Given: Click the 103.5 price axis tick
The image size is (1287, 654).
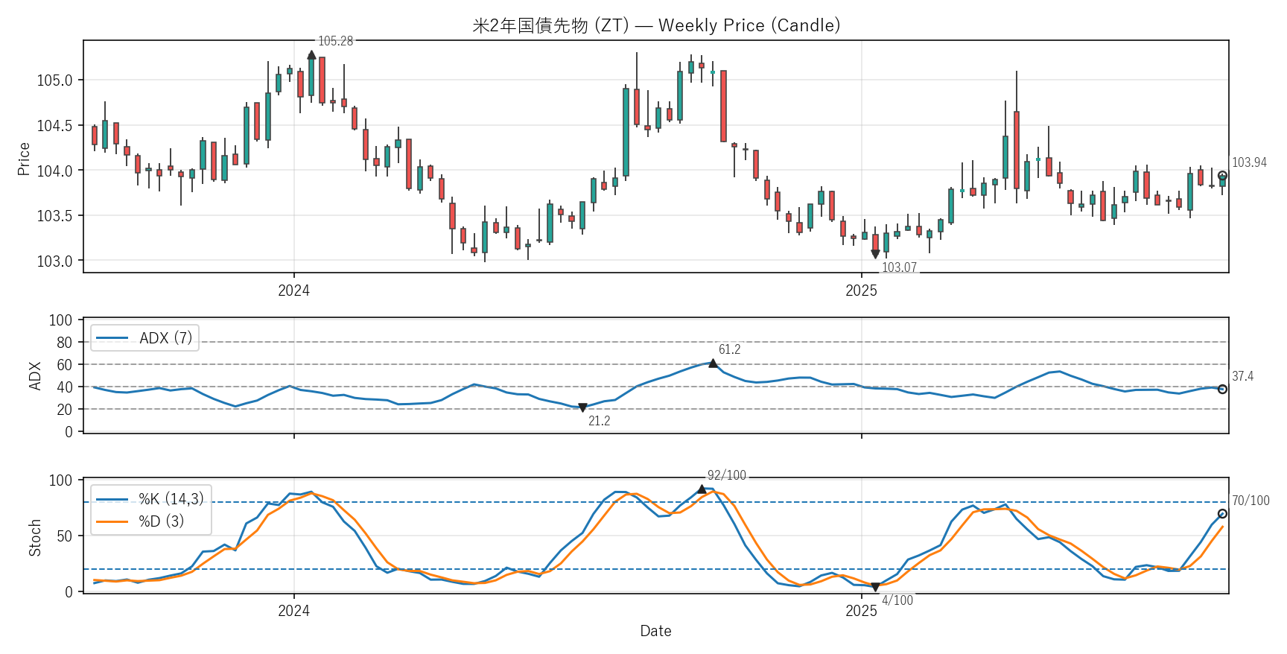Looking at the screenshot, I should (55, 216).
